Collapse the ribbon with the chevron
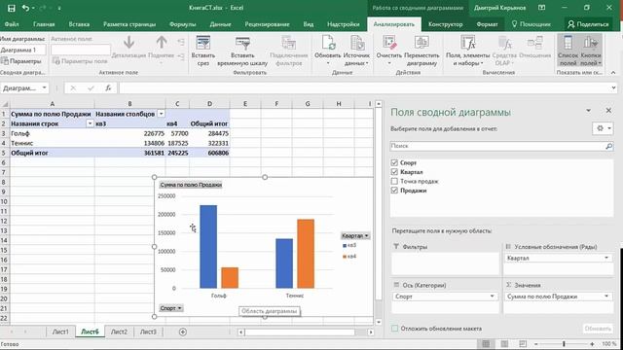This screenshot has width=623, height=350. click(613, 73)
